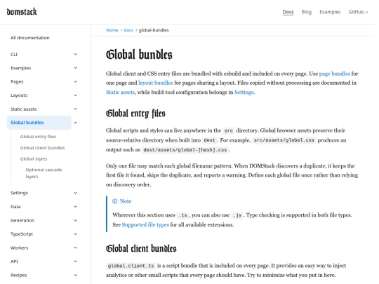Expand the Pages sidebar chevron
The image size is (379, 284).
75,81
